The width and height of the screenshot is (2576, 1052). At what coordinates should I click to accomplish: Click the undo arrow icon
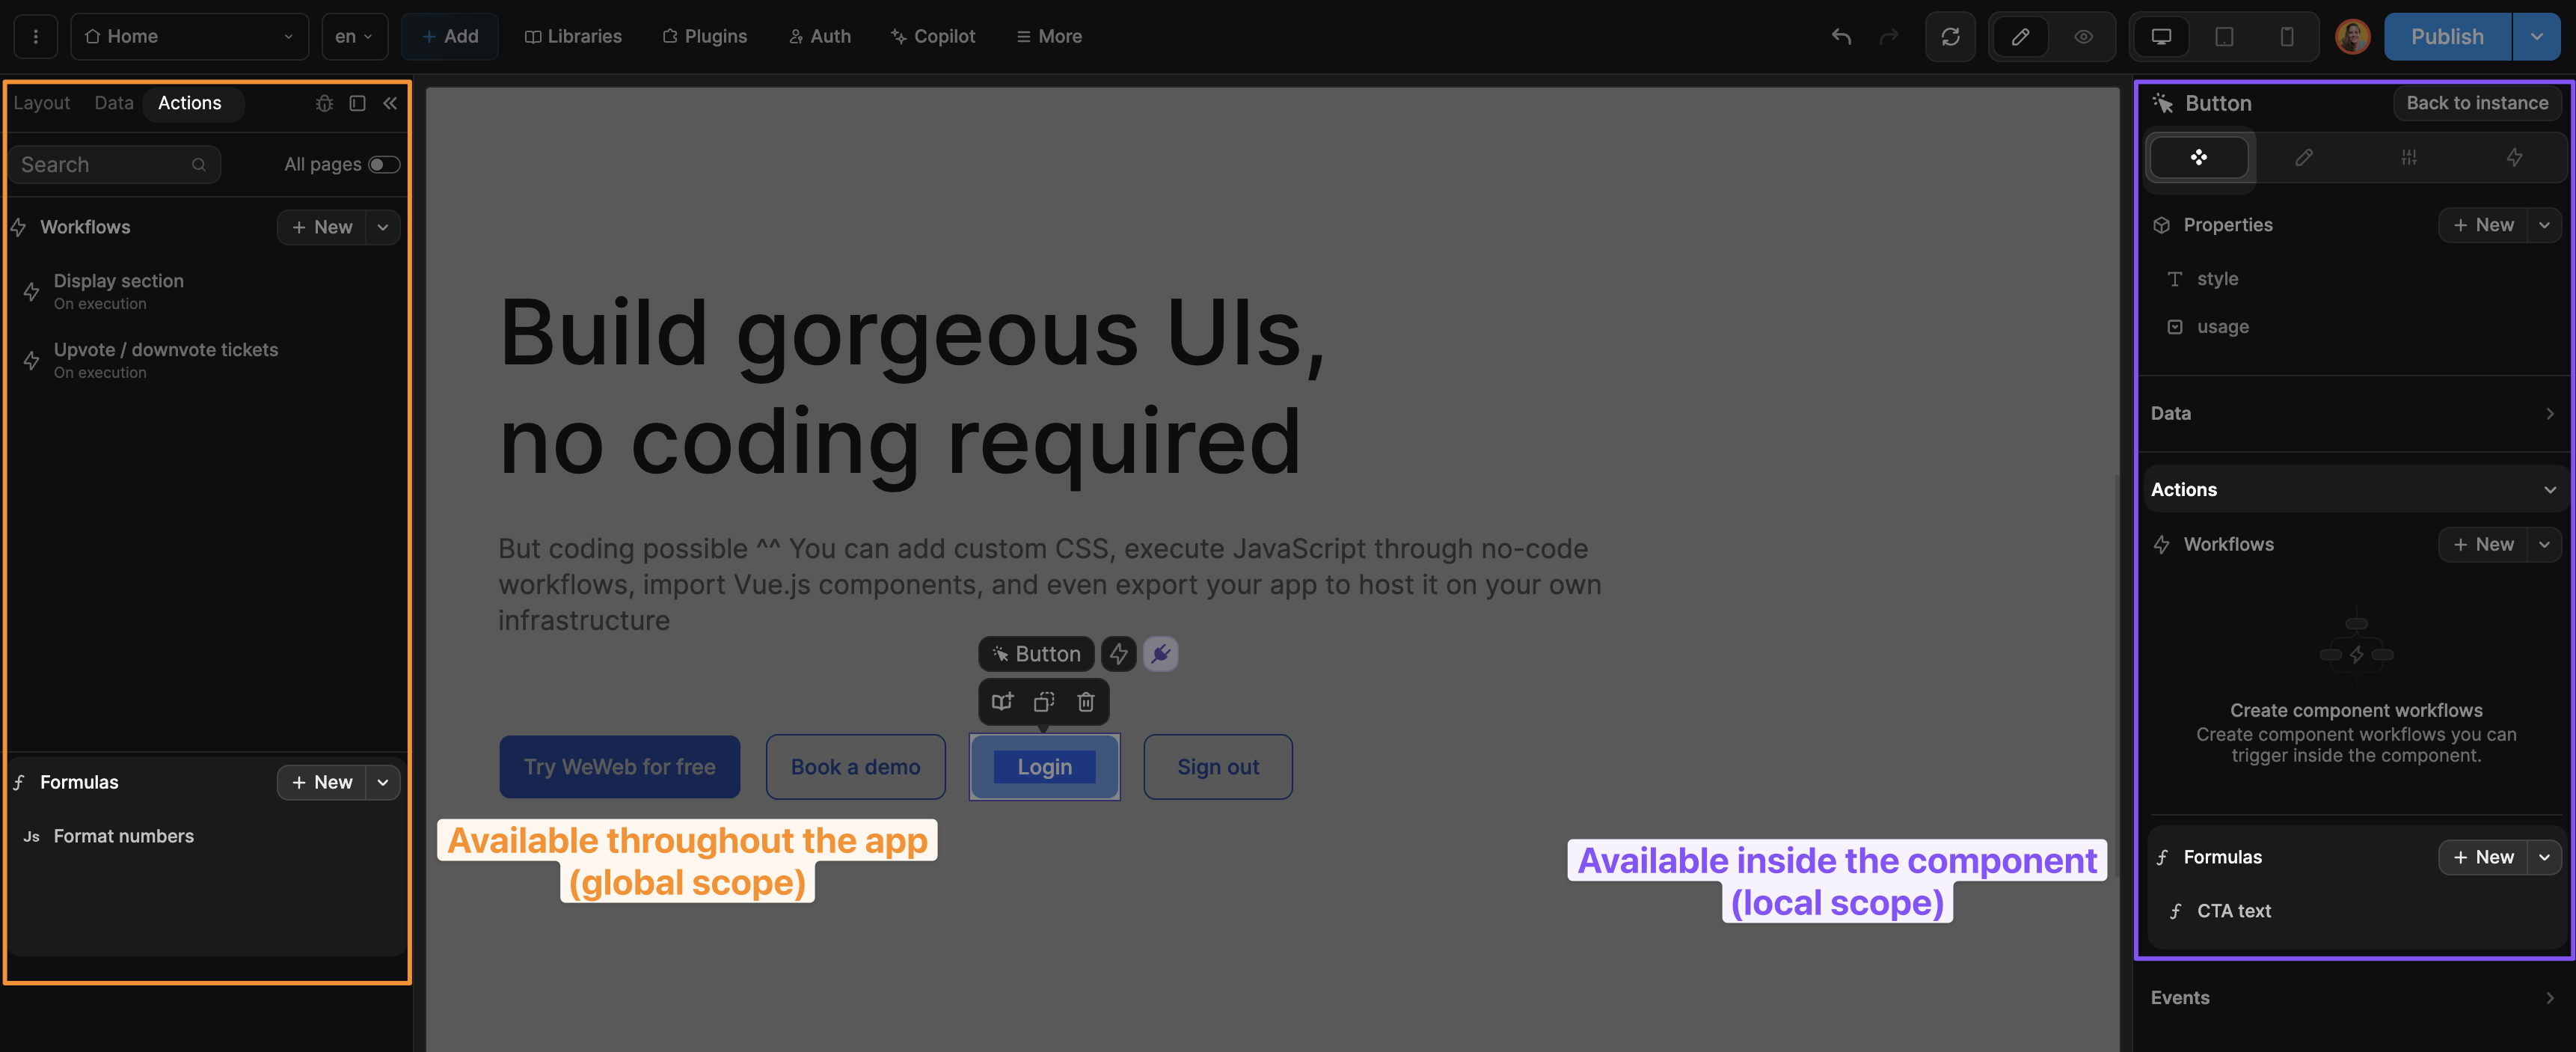1841,37
